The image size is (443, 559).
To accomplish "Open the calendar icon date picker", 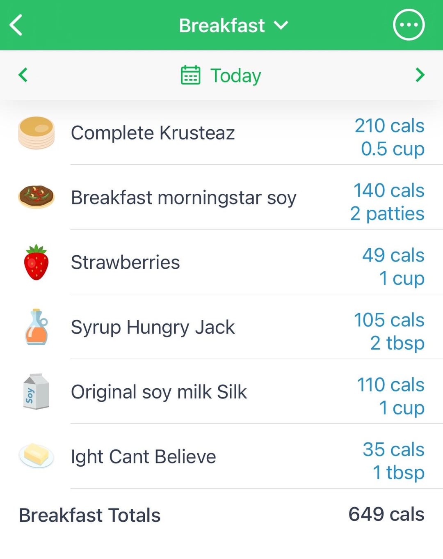I will click(x=190, y=75).
